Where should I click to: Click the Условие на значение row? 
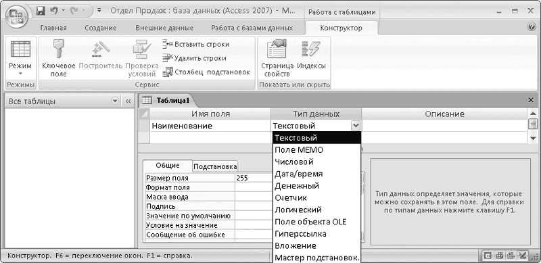pos(209,225)
